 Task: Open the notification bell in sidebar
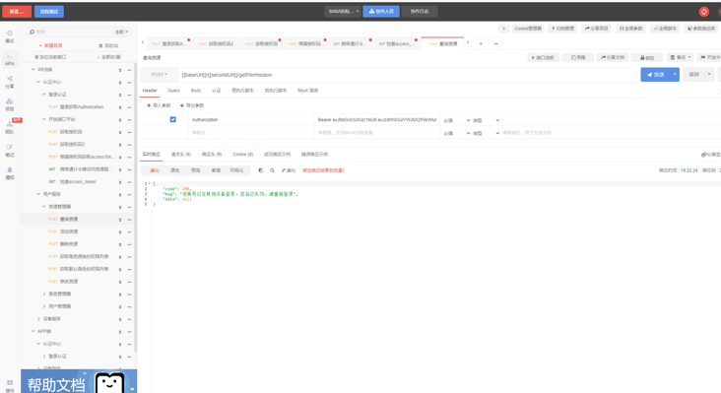[x=10, y=172]
